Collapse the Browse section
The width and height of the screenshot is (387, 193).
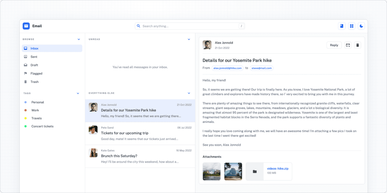tap(79, 39)
